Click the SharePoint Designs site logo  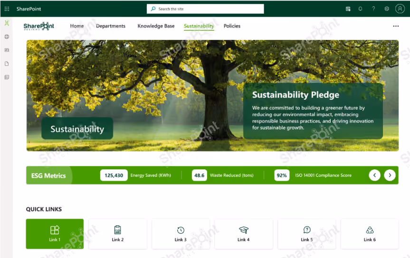[38, 26]
